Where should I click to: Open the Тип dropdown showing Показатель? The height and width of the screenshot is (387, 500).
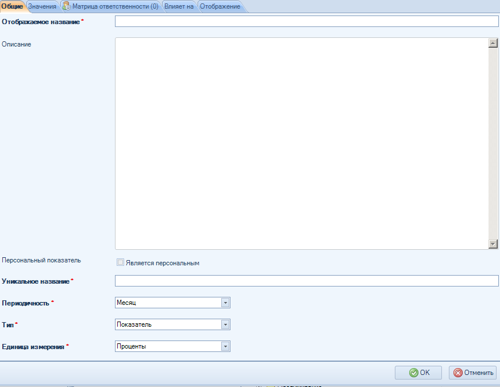(225, 324)
